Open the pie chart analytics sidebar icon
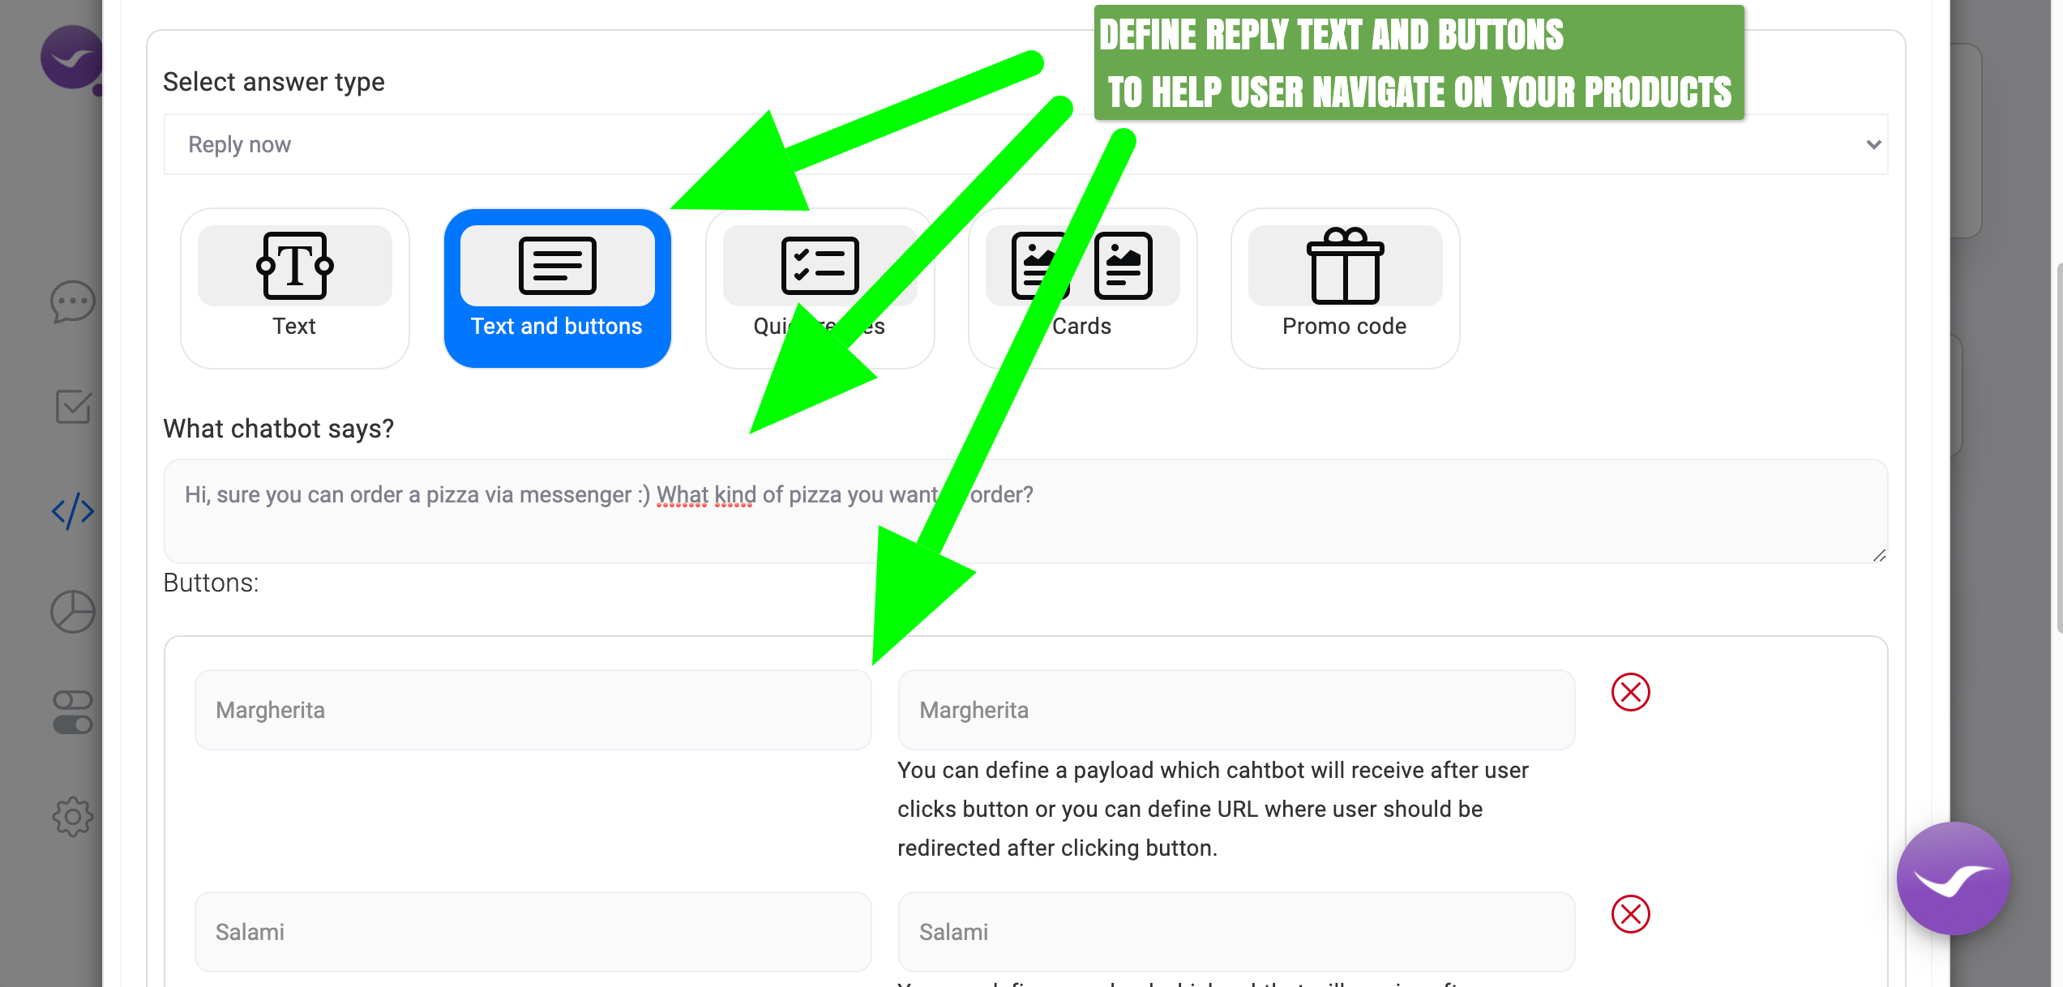 pos(73,612)
